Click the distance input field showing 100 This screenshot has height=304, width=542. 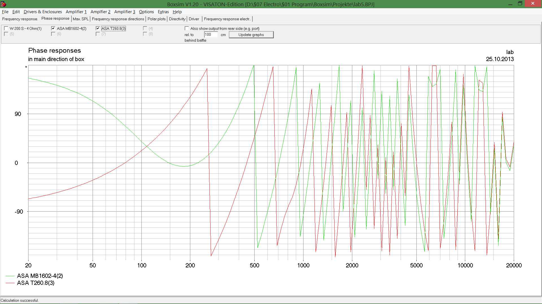211,35
